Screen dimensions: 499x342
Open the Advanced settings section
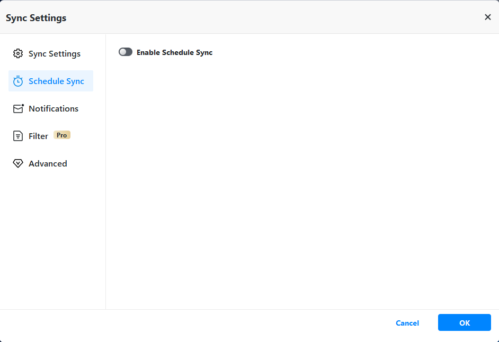click(48, 163)
